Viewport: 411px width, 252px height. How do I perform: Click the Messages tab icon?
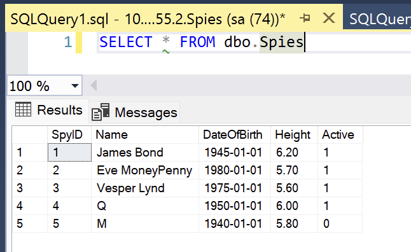click(x=101, y=112)
